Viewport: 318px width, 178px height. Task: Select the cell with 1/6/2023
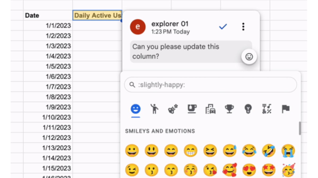pyautogui.click(x=48, y=76)
